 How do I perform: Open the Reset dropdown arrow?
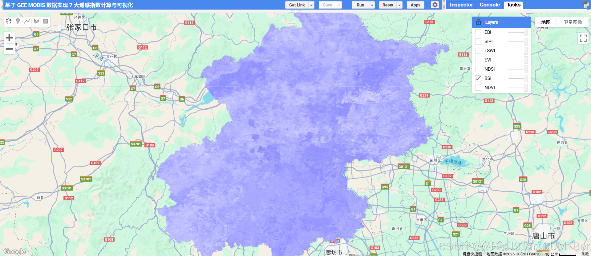pos(399,5)
